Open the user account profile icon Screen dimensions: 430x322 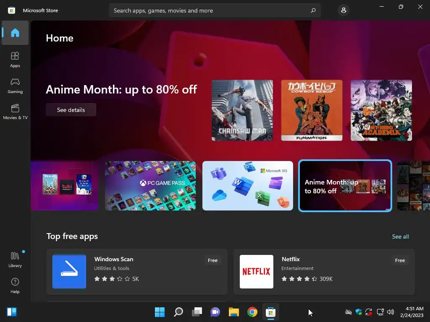tap(343, 10)
